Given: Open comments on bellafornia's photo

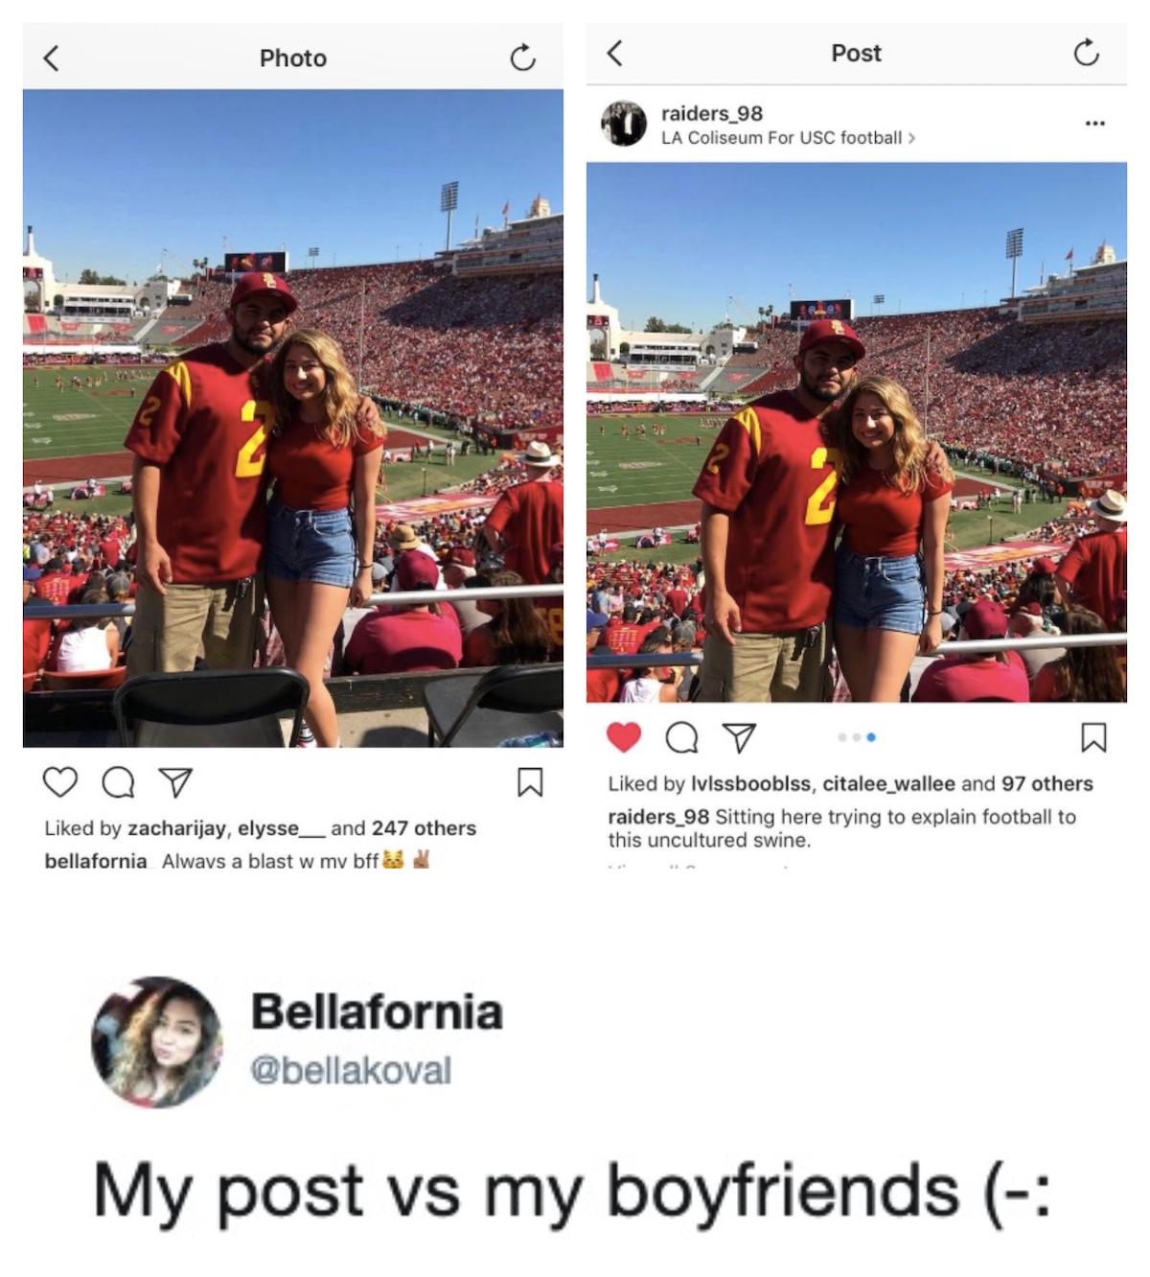Looking at the screenshot, I should click(x=117, y=783).
